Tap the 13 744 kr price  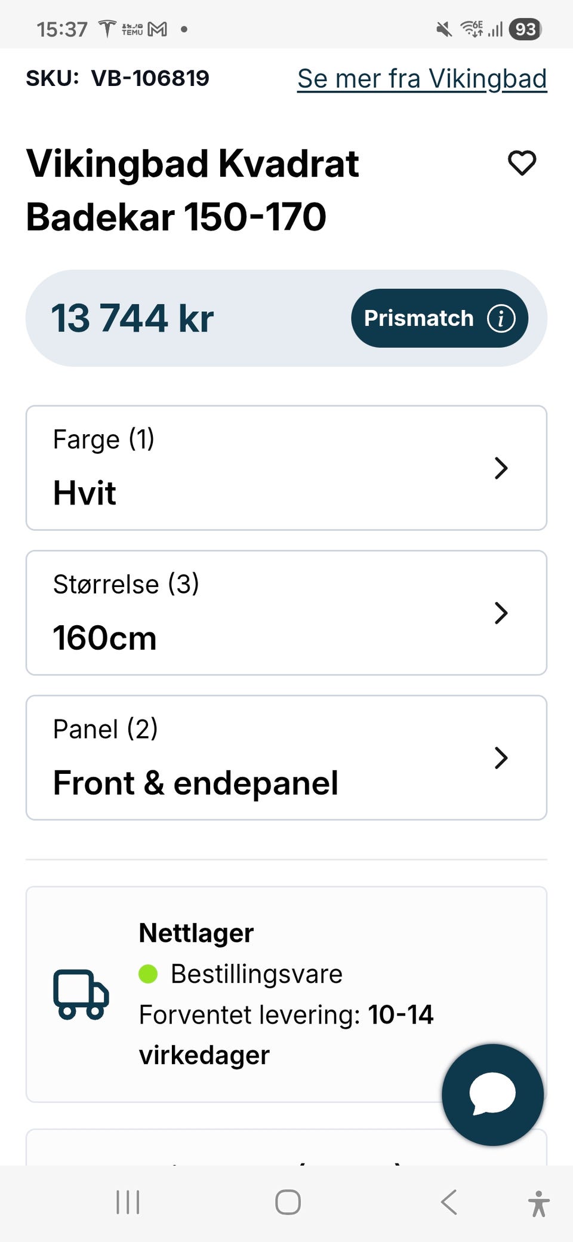133,318
